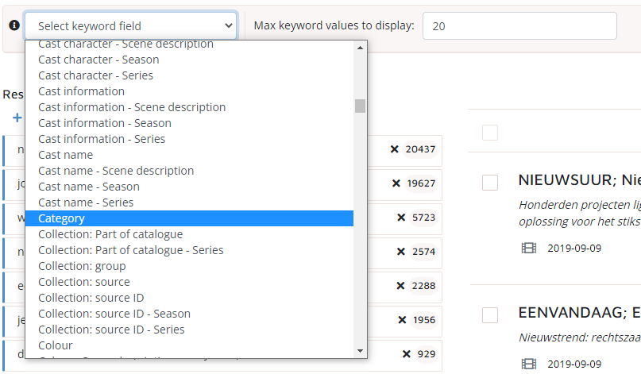
Task: Choose Colour from the keyword list
Action: (189, 345)
